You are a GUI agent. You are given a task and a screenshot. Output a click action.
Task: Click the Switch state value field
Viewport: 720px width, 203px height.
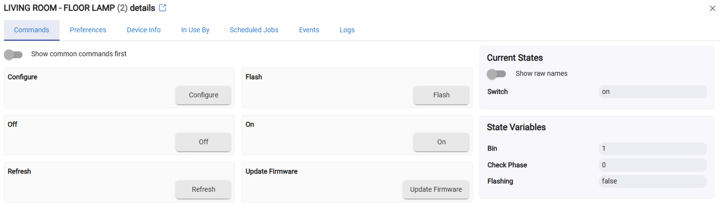pos(652,92)
